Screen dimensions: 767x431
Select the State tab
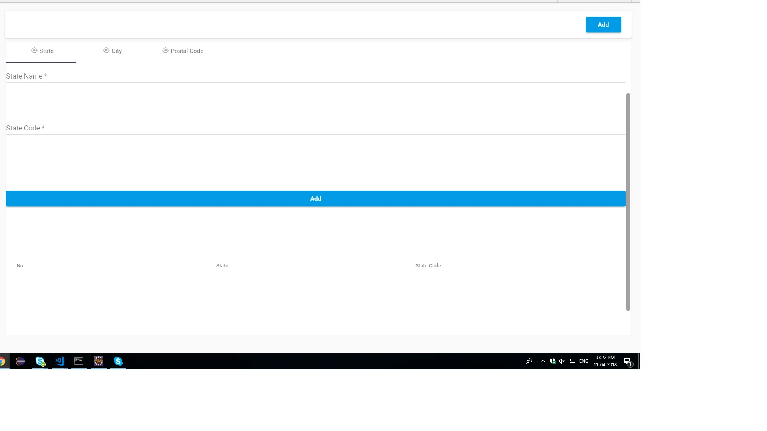tap(42, 51)
